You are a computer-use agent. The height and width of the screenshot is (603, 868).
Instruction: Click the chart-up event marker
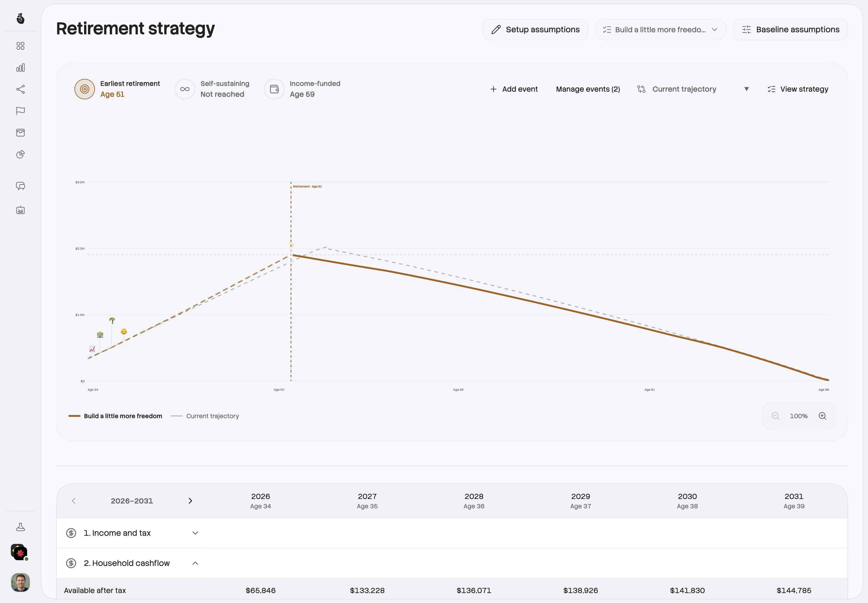[92, 349]
